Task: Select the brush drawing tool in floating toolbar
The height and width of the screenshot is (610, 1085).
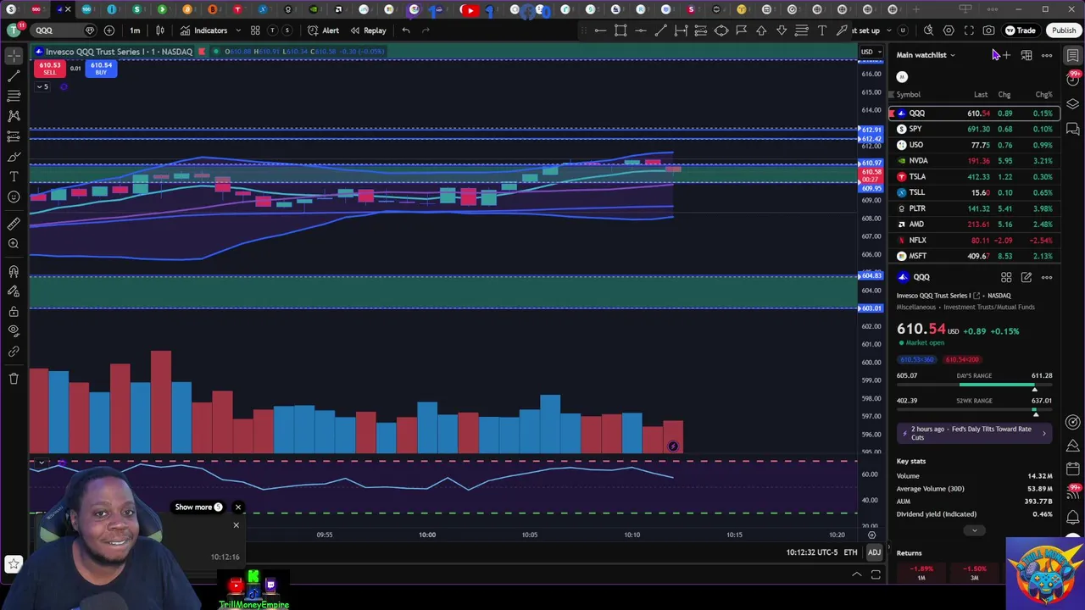Action: pyautogui.click(x=842, y=30)
